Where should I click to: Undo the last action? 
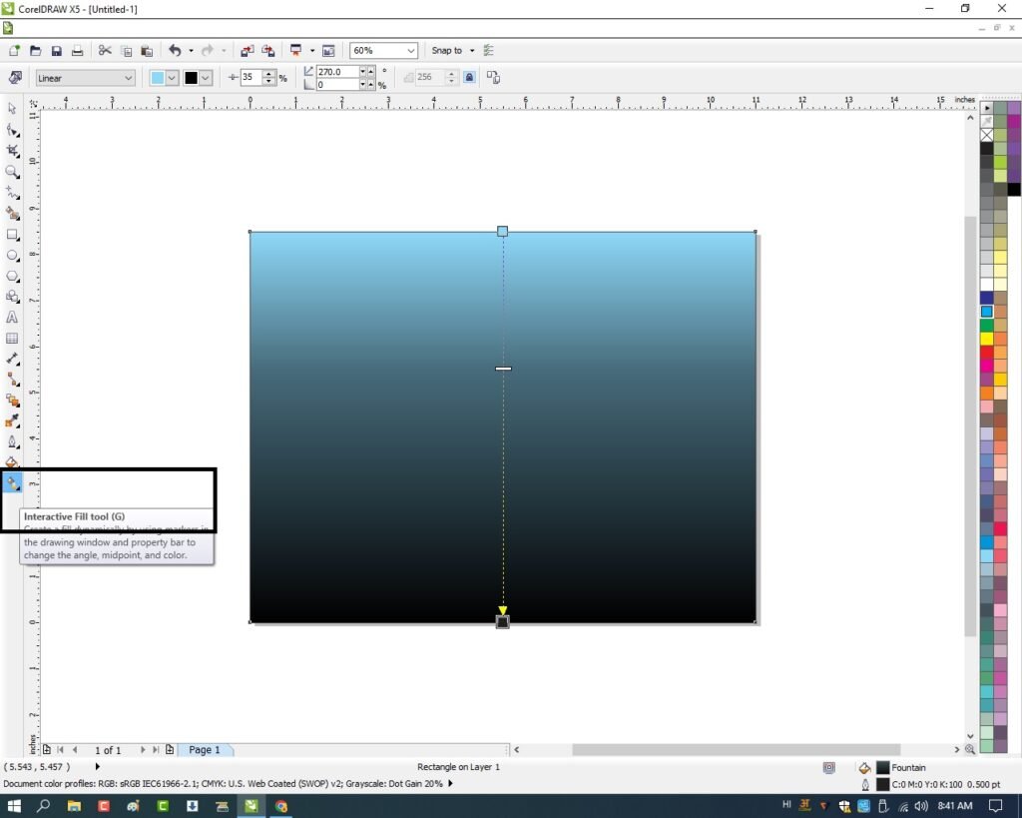coord(175,50)
